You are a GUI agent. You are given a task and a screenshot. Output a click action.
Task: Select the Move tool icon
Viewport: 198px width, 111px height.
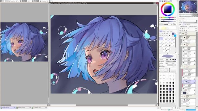[x=160, y=36]
